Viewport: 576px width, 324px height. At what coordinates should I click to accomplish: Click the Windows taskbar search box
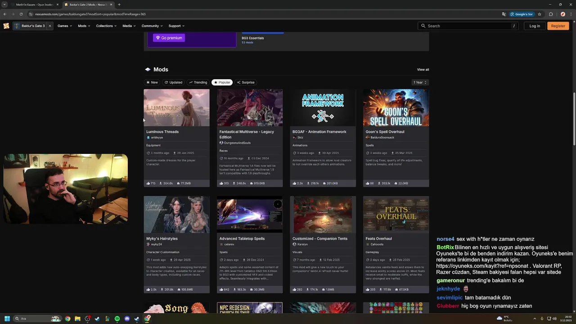coord(37,319)
